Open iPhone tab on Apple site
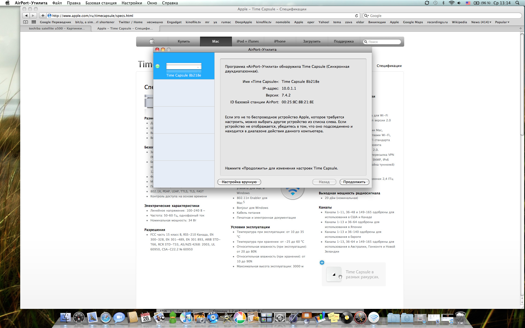This screenshot has height=328, width=525. 280,42
